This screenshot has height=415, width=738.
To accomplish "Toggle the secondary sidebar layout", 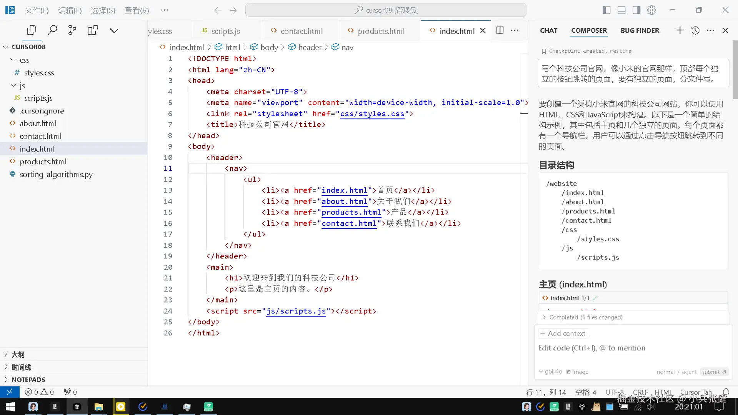I will pos(636,10).
